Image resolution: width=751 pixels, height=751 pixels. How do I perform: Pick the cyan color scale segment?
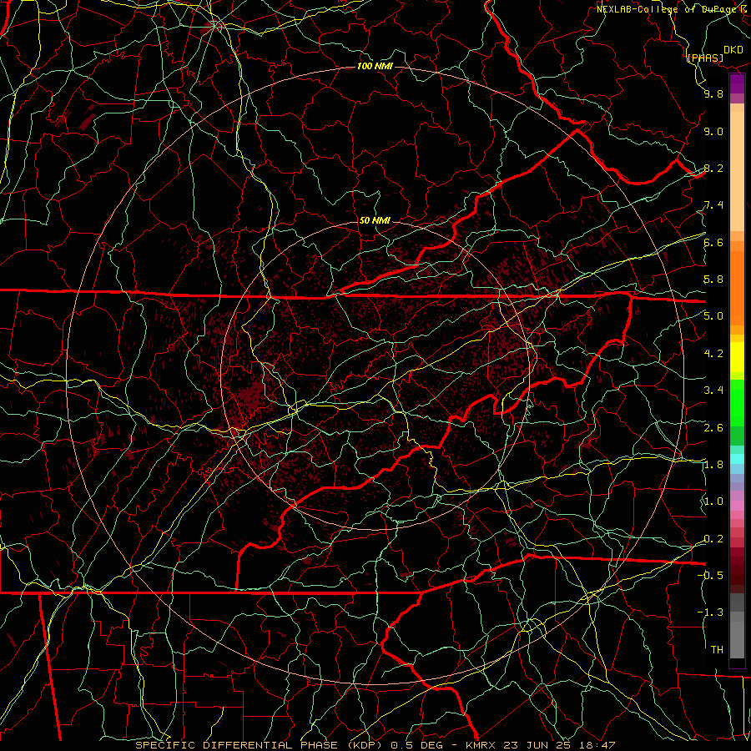[x=737, y=459]
